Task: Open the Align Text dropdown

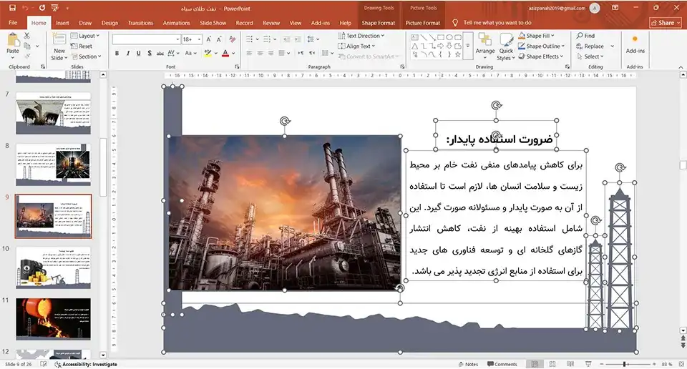Action: point(356,46)
